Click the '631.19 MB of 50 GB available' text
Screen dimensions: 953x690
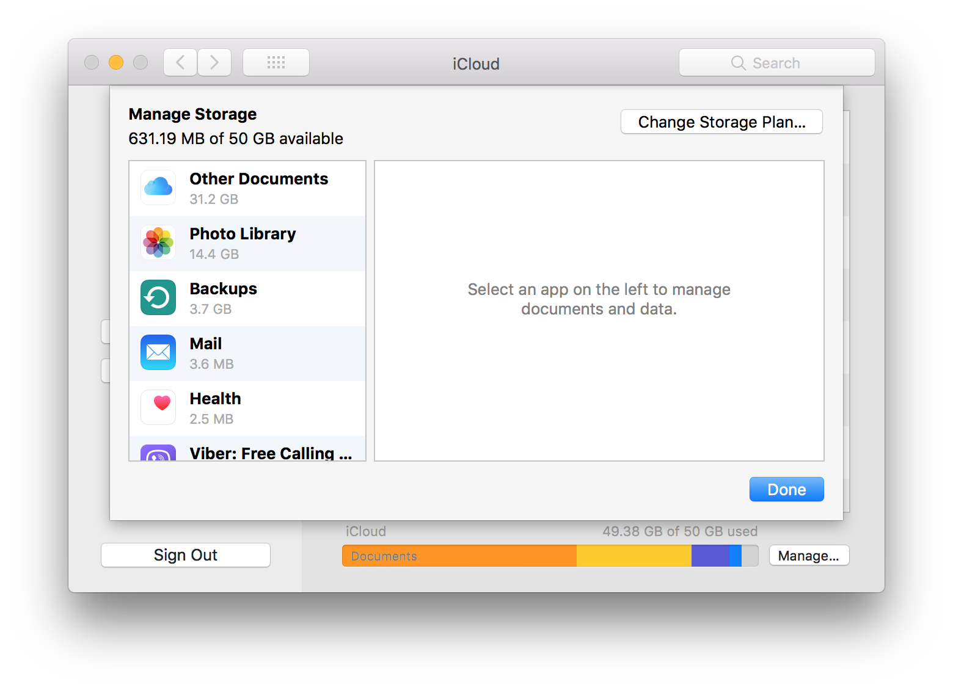pyautogui.click(x=236, y=139)
